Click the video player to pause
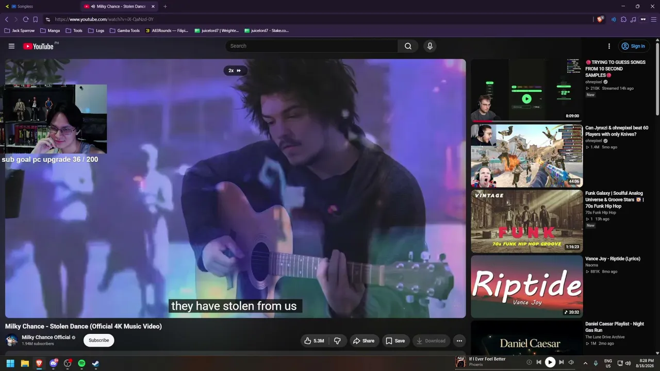This screenshot has height=371, width=660. (235, 188)
